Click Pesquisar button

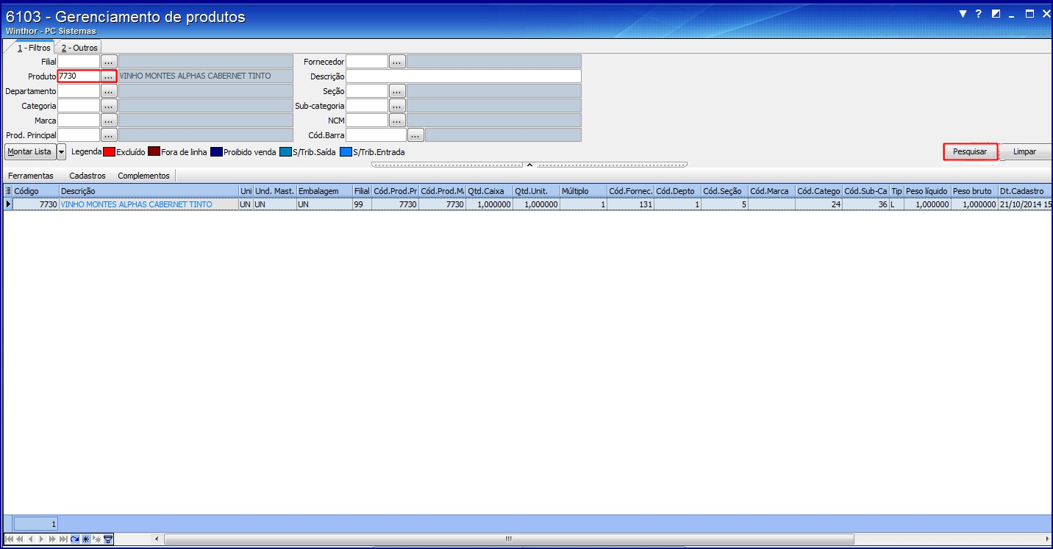970,152
